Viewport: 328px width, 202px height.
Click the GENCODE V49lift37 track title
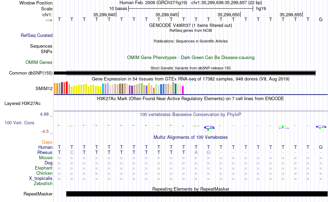(x=190, y=25)
